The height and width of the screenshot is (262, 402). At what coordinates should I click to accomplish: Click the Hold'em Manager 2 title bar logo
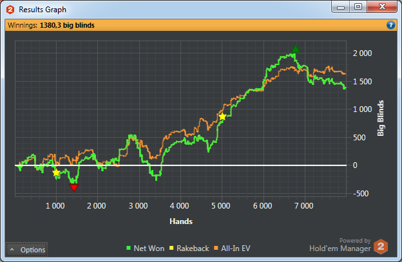coord(10,10)
